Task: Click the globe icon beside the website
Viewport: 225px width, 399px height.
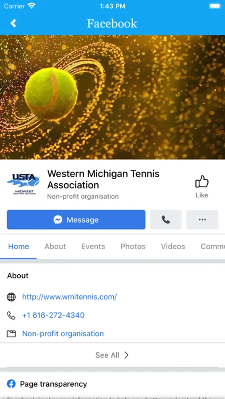Action: (x=11, y=297)
